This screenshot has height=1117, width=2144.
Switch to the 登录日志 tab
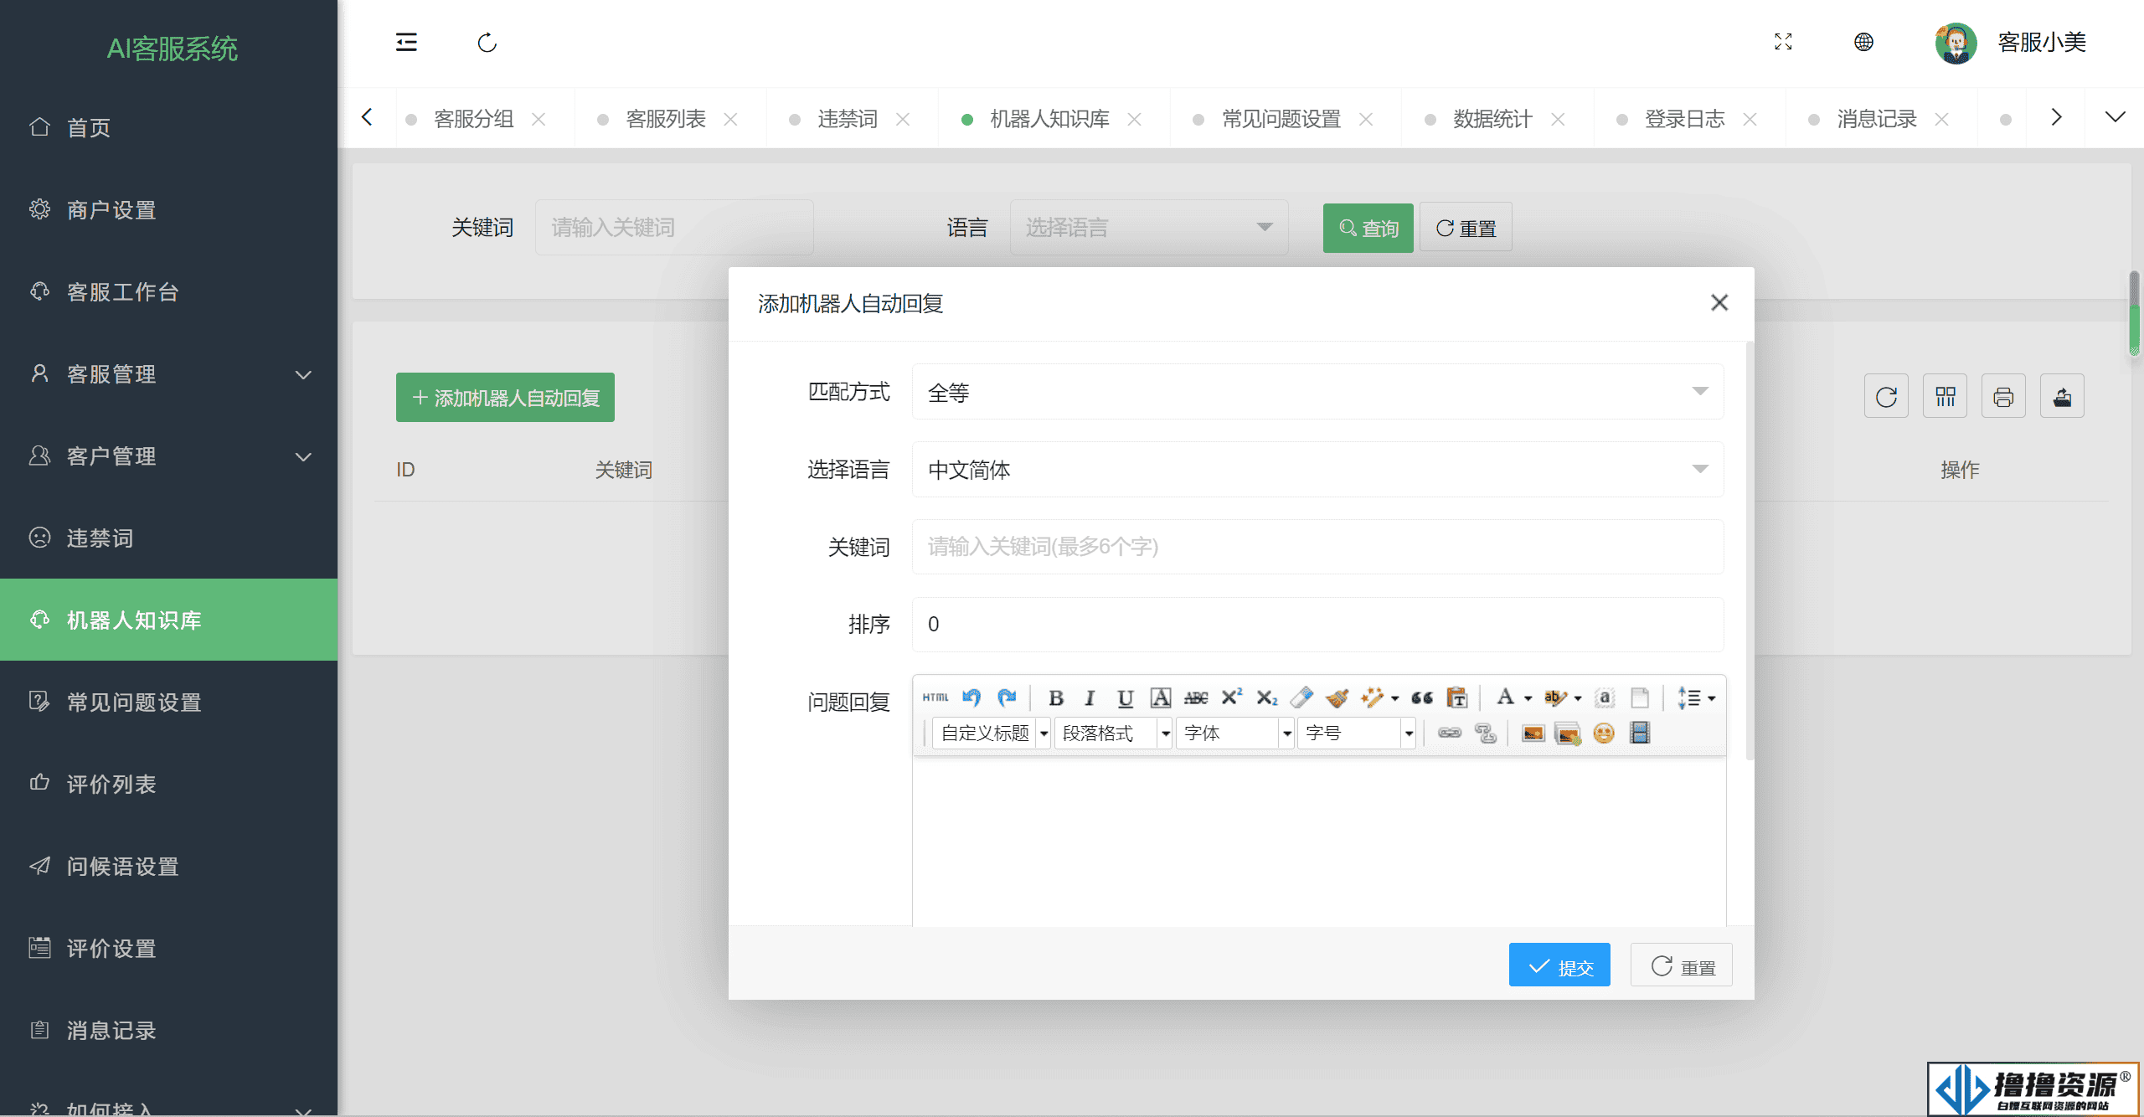coord(1684,119)
